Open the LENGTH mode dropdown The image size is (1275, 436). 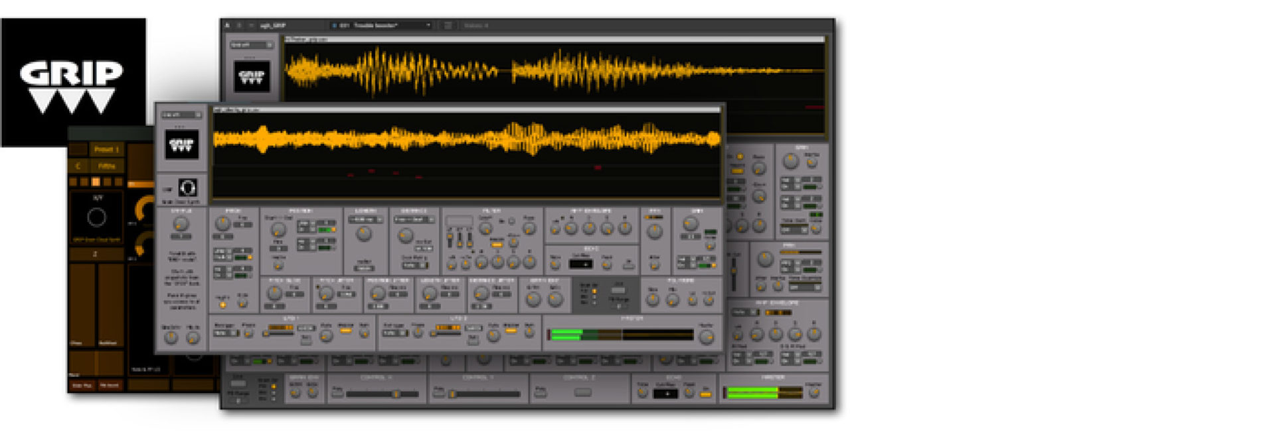366,219
